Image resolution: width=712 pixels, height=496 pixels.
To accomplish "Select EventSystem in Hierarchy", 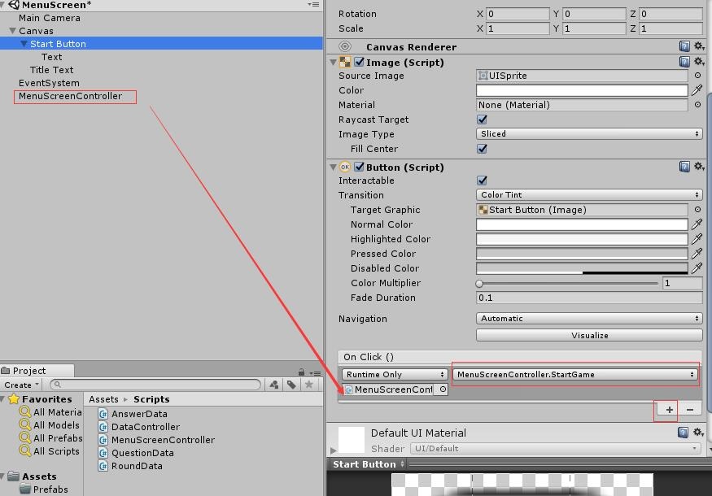I will click(49, 83).
